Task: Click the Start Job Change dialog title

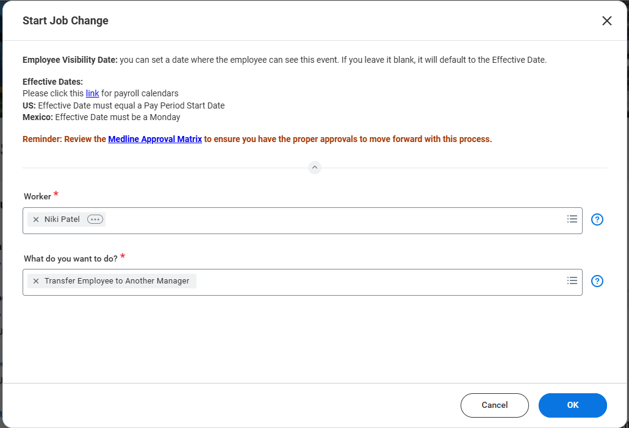Action: [65, 21]
